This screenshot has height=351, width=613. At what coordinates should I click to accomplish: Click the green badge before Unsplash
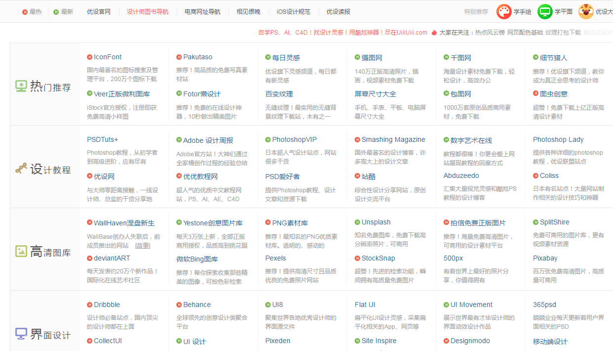coord(357,222)
